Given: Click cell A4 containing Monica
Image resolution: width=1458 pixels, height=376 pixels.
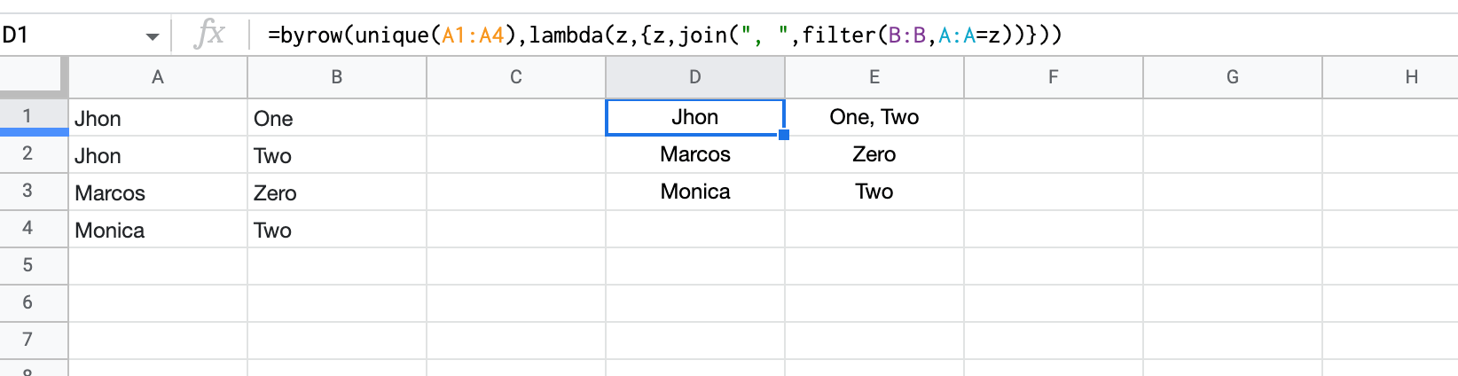Looking at the screenshot, I should (x=158, y=229).
